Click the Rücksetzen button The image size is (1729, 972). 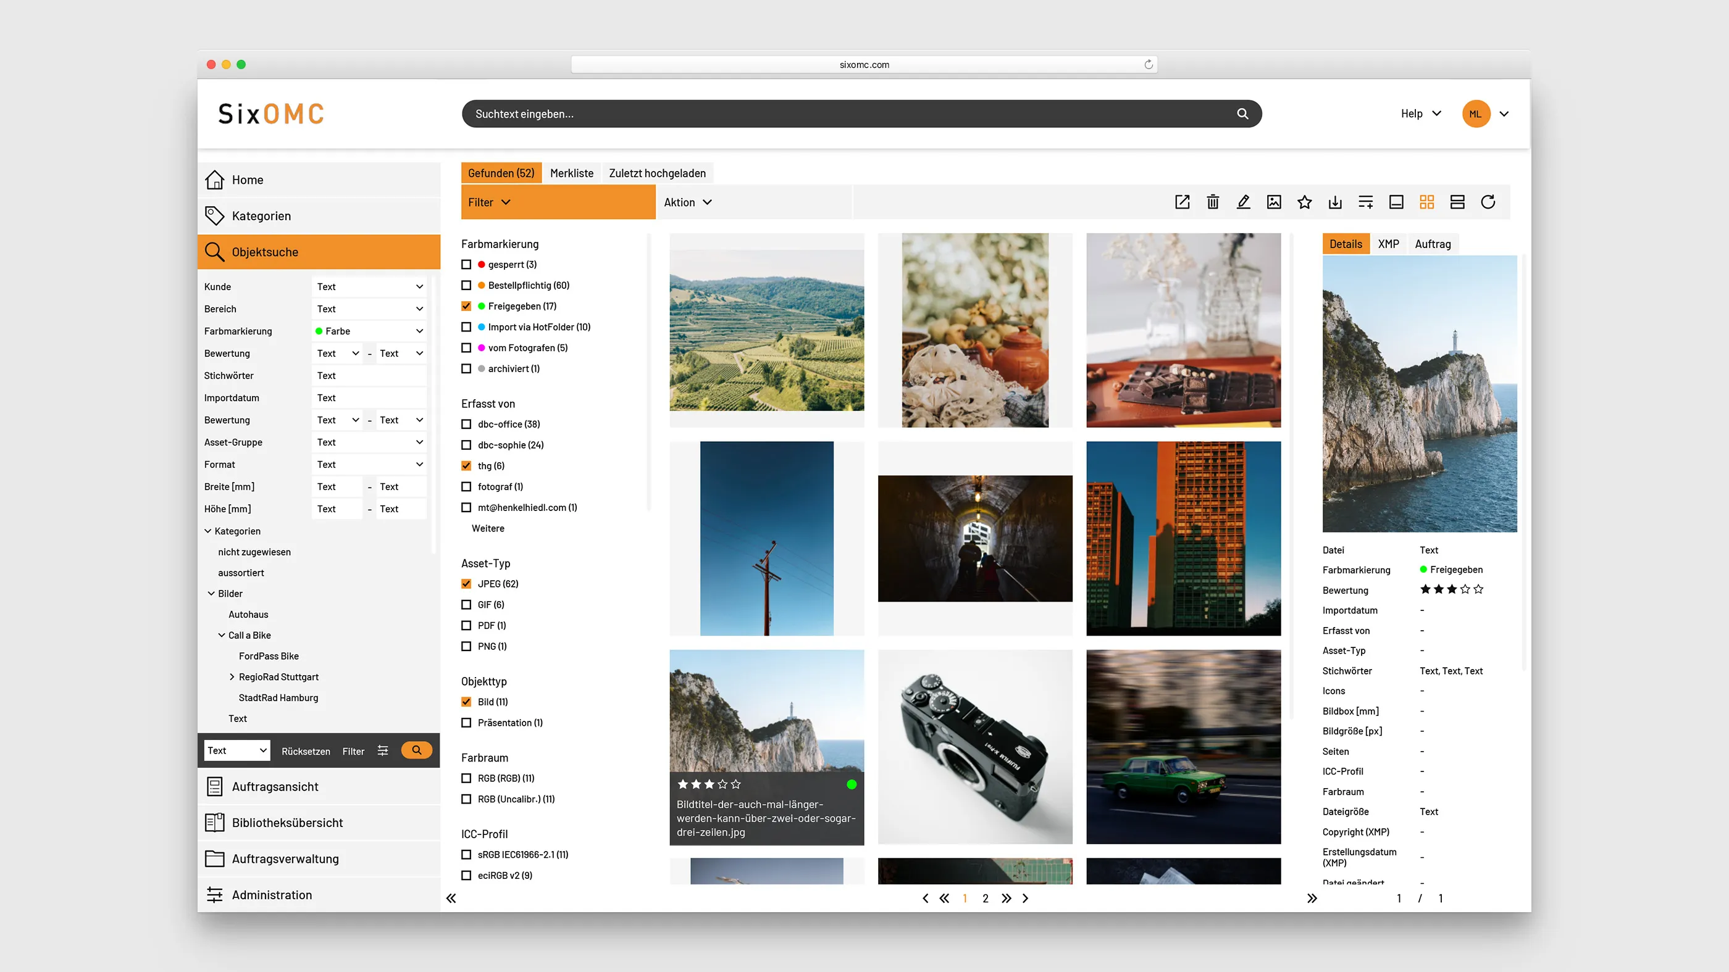[306, 751]
